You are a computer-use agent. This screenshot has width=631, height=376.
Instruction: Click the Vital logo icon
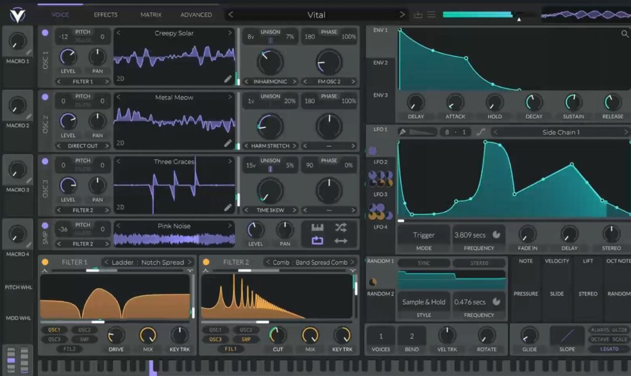[x=18, y=14]
